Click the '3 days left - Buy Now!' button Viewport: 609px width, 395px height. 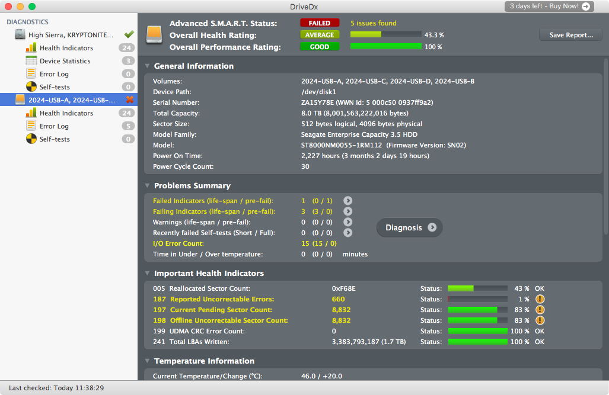point(550,6)
